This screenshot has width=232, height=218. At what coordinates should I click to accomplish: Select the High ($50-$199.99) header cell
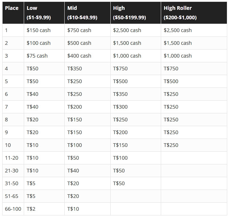136,13
